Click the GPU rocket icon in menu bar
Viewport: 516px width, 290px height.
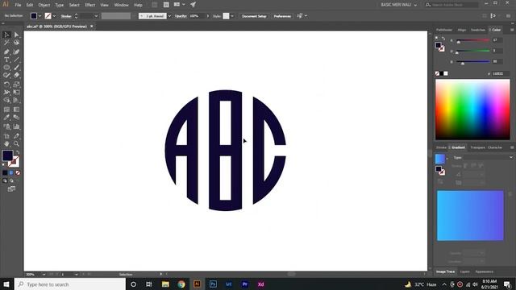[x=193, y=5]
